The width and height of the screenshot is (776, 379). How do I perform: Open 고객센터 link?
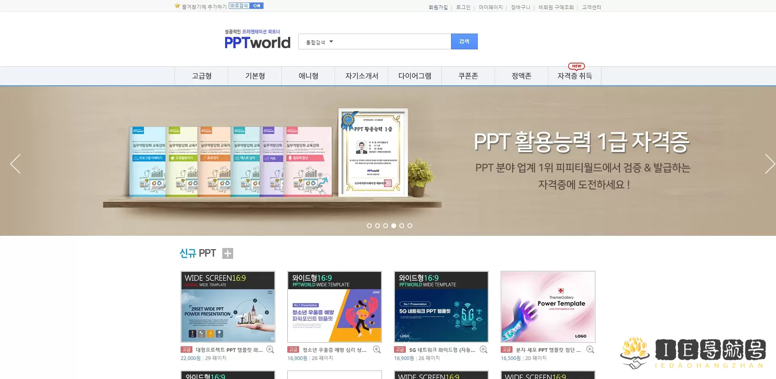pos(592,7)
